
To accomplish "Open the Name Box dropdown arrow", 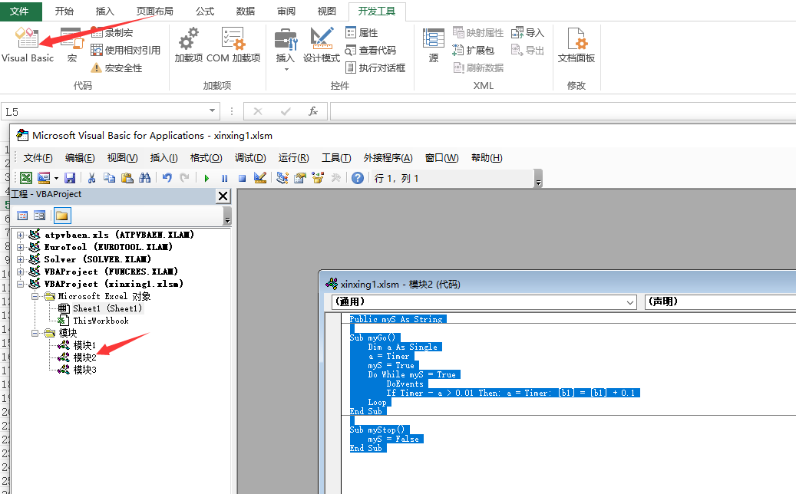I will pos(212,111).
